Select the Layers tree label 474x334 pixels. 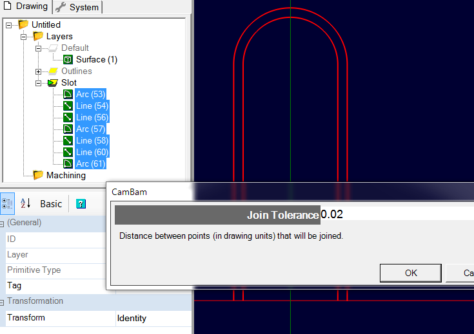point(59,36)
